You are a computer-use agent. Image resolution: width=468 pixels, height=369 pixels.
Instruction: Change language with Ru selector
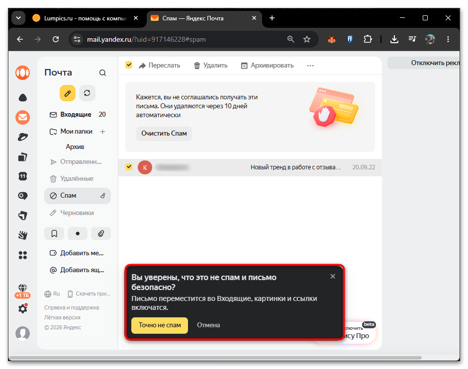(x=52, y=294)
